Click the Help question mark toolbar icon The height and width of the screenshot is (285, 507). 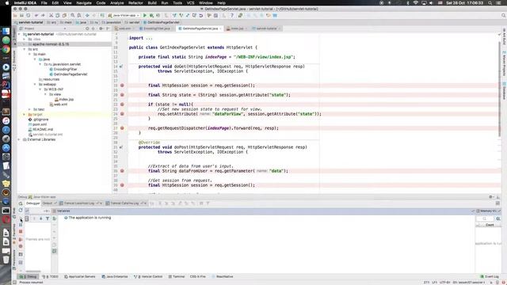click(x=232, y=15)
